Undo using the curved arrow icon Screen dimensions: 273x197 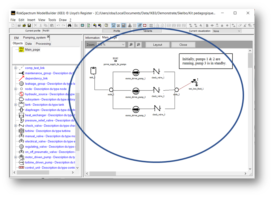(x=58, y=25)
